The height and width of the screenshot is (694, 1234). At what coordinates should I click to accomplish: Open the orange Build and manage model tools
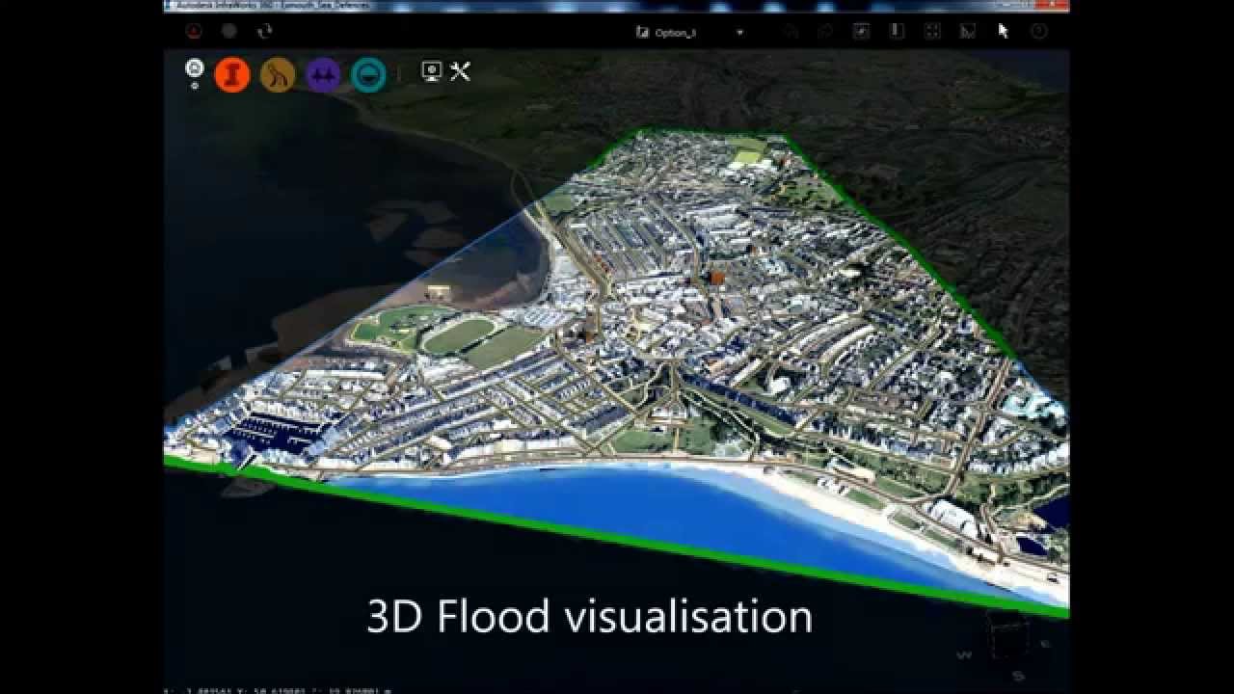(x=232, y=74)
